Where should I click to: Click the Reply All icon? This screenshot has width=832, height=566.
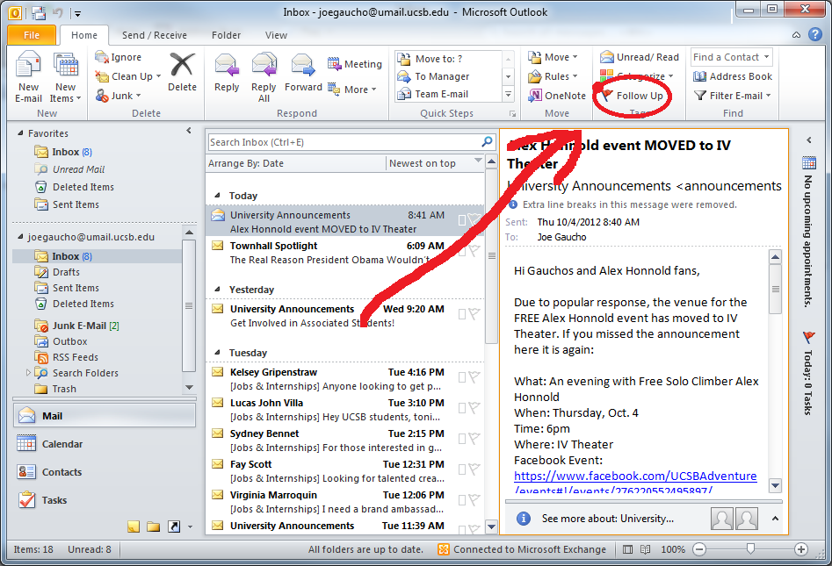(x=264, y=76)
